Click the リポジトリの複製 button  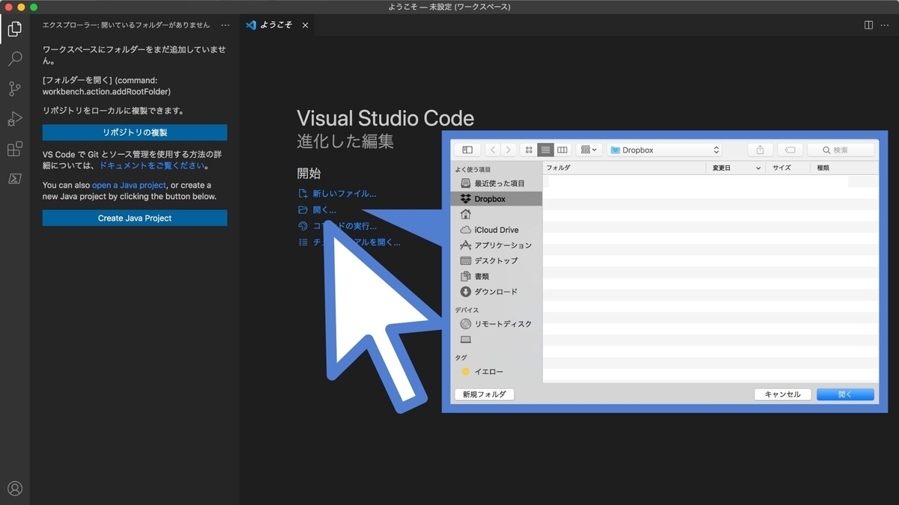coord(135,132)
